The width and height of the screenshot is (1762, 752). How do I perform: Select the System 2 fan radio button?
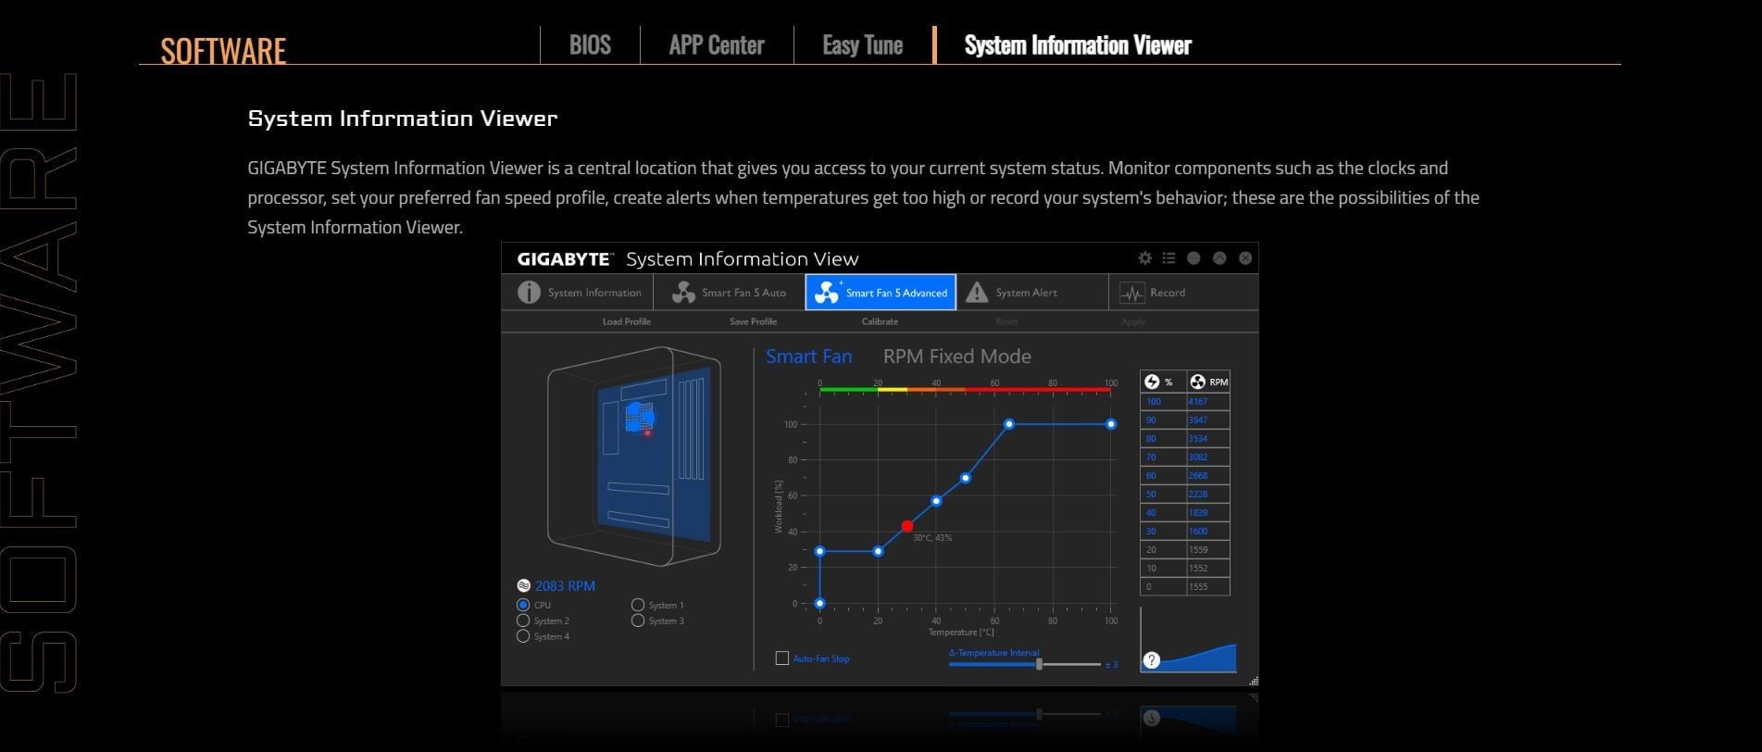[x=523, y=620]
